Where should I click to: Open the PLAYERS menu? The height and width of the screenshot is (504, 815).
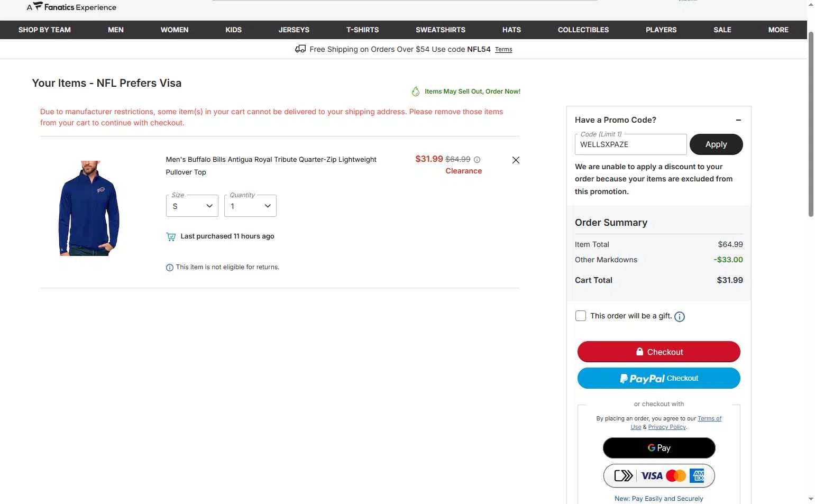click(661, 30)
